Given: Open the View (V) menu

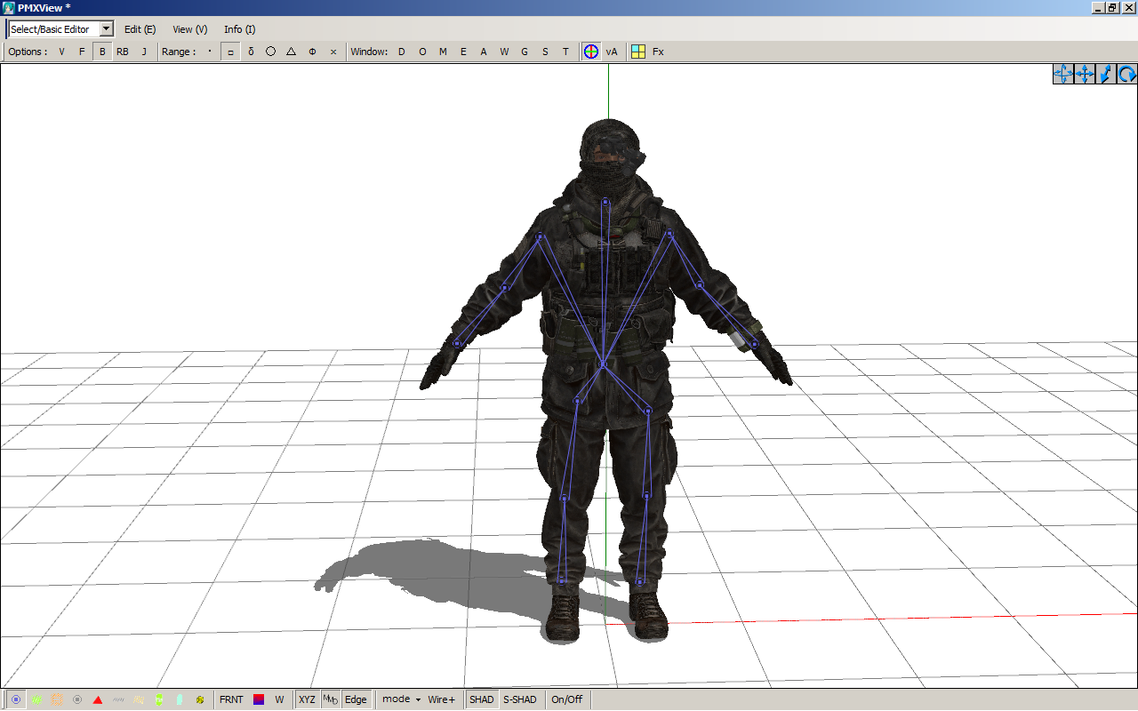Looking at the screenshot, I should click(x=189, y=29).
